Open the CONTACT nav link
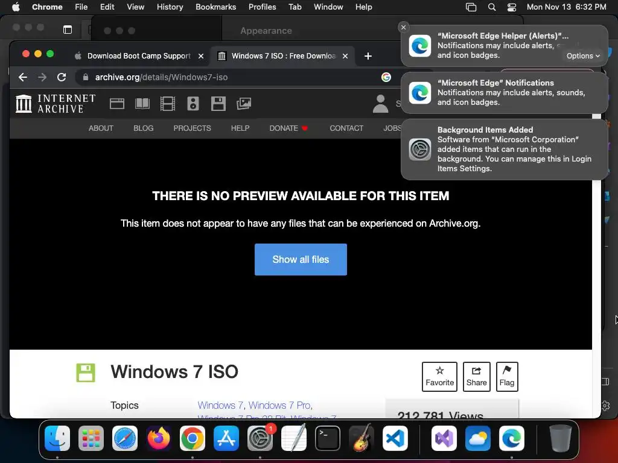This screenshot has width=618, height=463. 346,128
